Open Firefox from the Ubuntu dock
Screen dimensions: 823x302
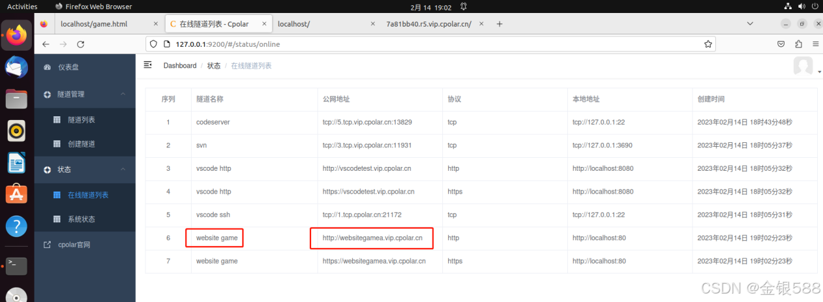click(x=16, y=34)
